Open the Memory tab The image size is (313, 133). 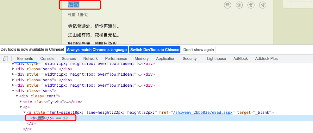[x=141, y=58]
